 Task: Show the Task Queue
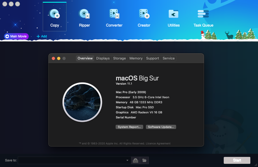click(x=203, y=18)
